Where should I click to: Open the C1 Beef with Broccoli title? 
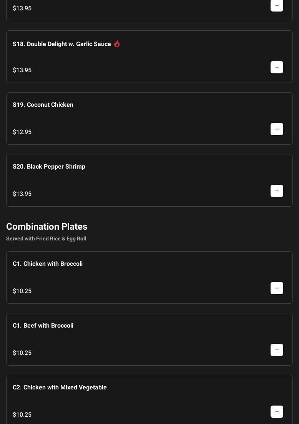click(43, 326)
